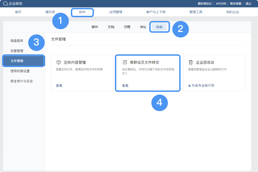
Task: Select the 邮件 sub-tab
Action: click(95, 27)
